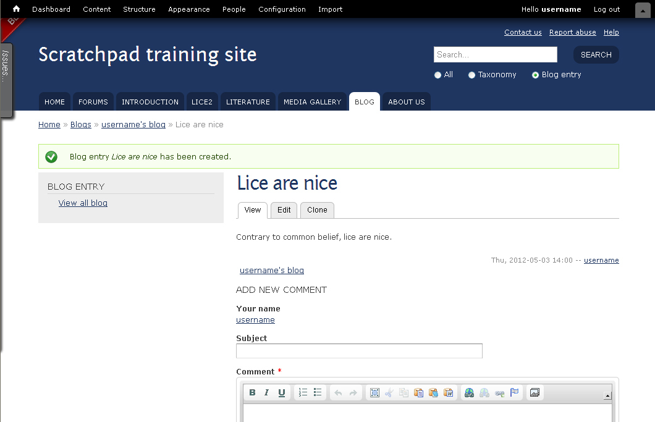Viewport: 655px width, 422px height.
Task: Insert a numbered list in comment
Action: [x=303, y=392]
